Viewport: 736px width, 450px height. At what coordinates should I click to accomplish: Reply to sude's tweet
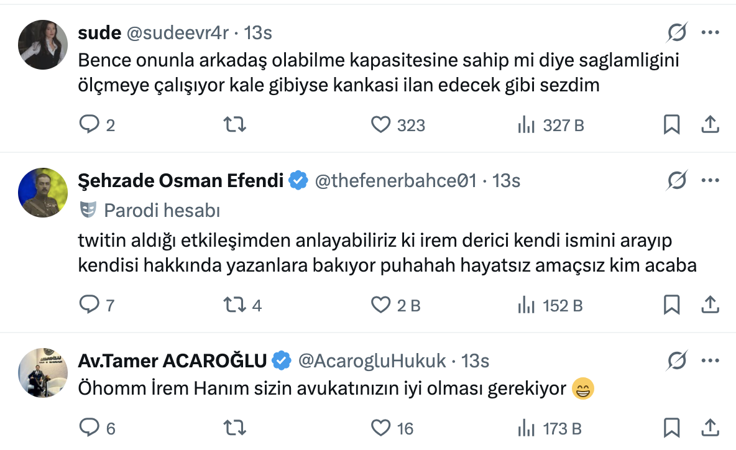88,124
